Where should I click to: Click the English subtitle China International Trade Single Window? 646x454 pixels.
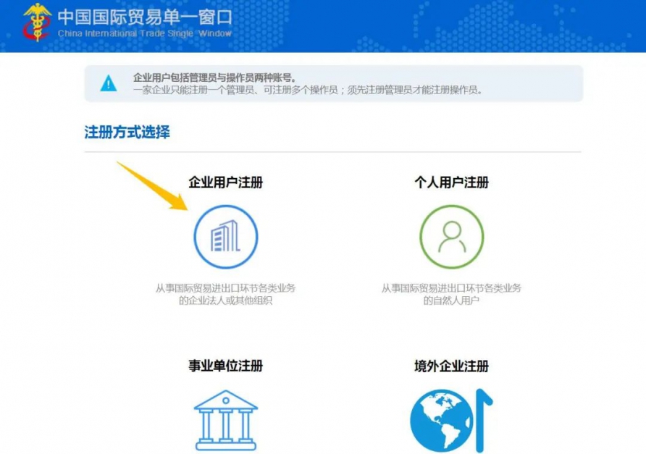(145, 33)
